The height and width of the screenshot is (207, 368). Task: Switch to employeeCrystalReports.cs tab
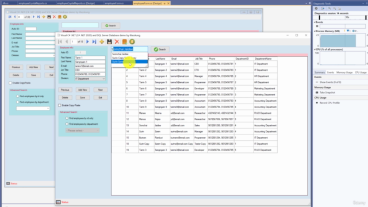pyautogui.click(x=33, y=3)
